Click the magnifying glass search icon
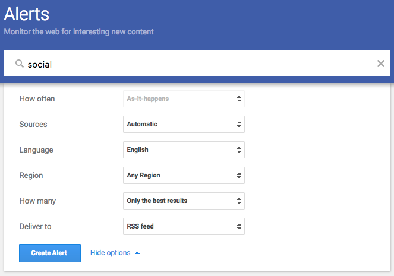The width and height of the screenshot is (394, 276). point(20,64)
